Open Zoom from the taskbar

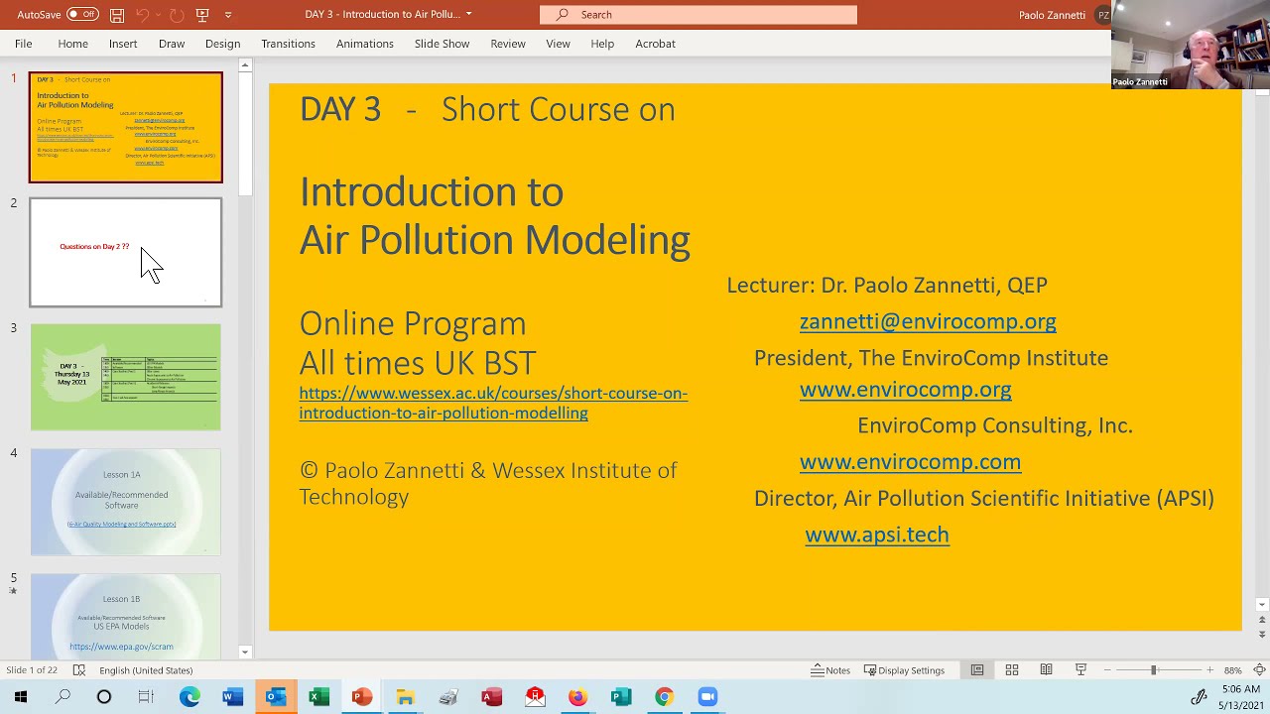tap(707, 697)
